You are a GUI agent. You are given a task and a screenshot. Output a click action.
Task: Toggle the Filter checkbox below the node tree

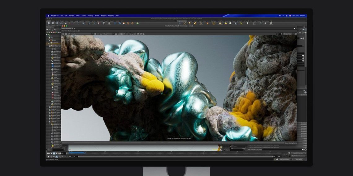[x=47, y=150]
